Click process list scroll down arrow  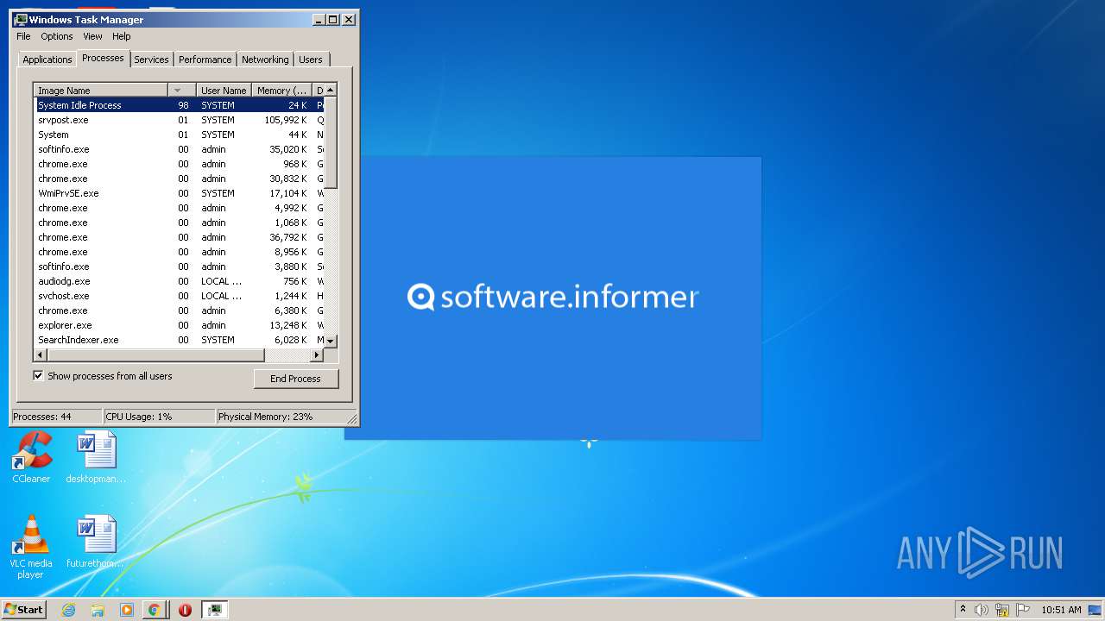point(331,342)
